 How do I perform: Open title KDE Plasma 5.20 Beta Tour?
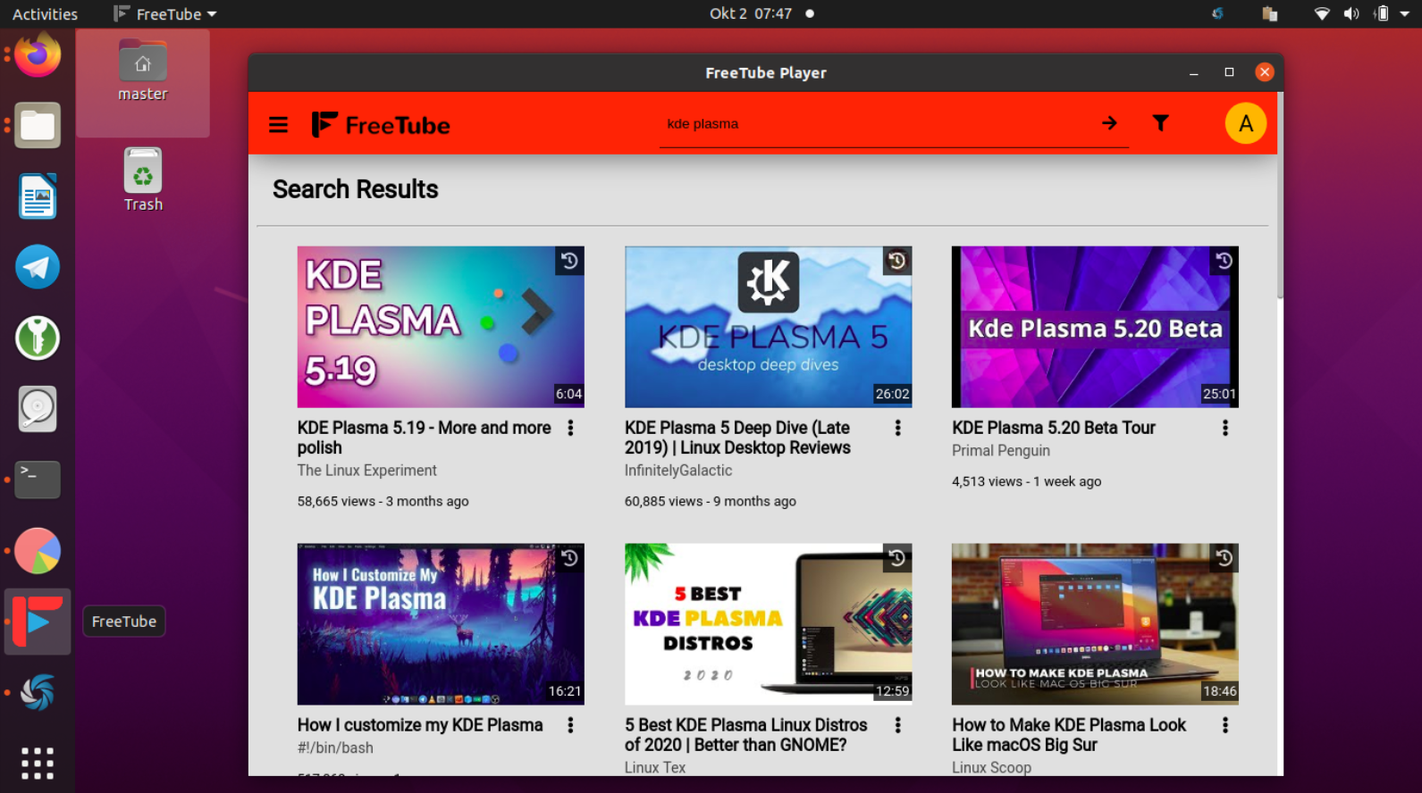(x=1054, y=428)
